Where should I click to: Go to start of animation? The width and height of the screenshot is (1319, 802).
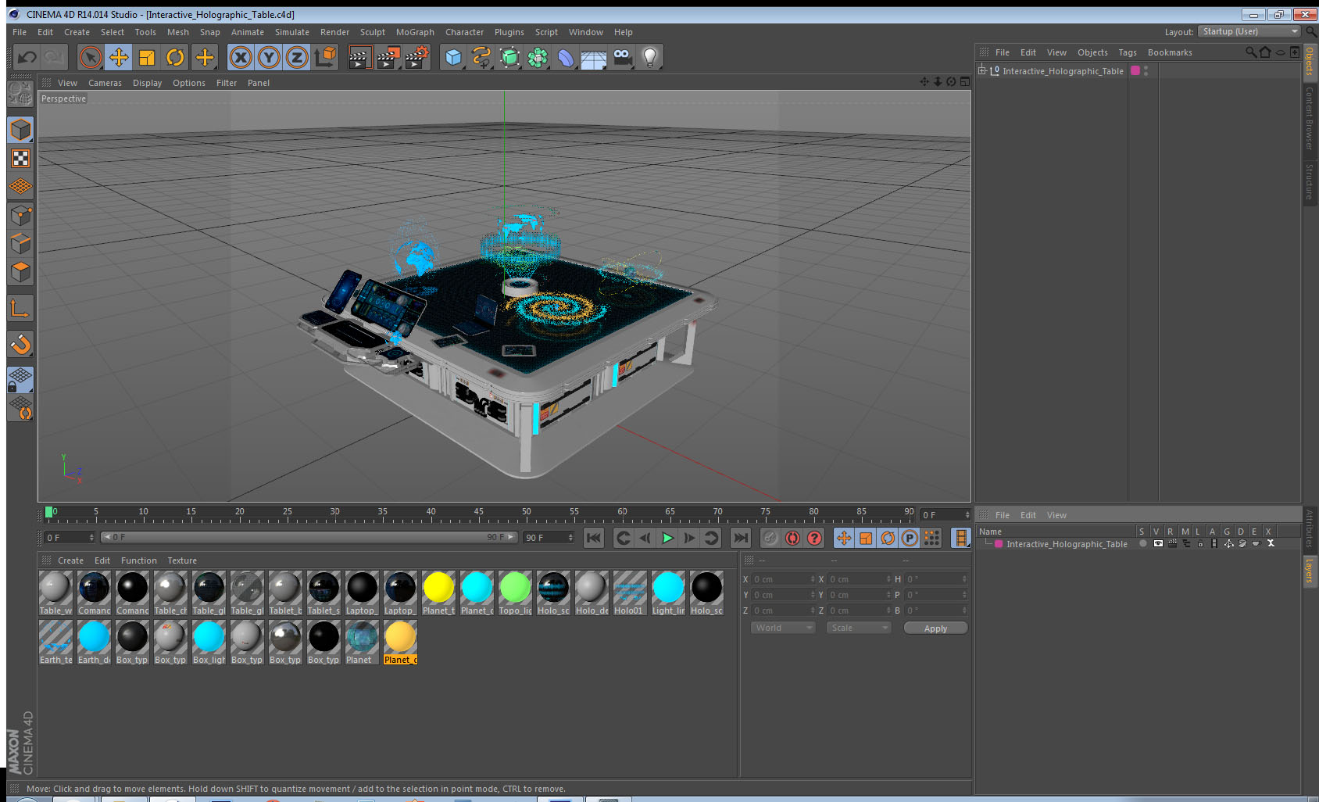click(x=594, y=538)
